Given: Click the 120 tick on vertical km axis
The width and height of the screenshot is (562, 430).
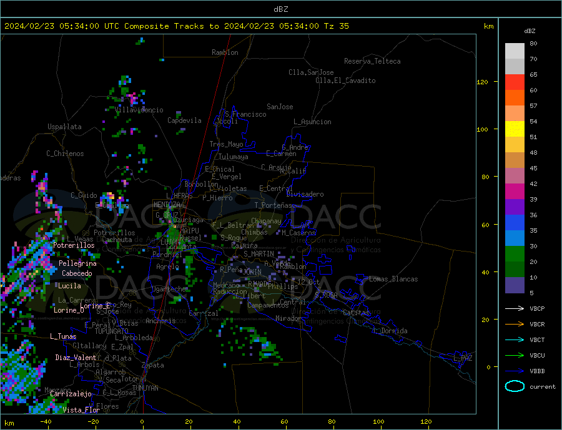Looking at the screenshot, I should tap(482, 82).
